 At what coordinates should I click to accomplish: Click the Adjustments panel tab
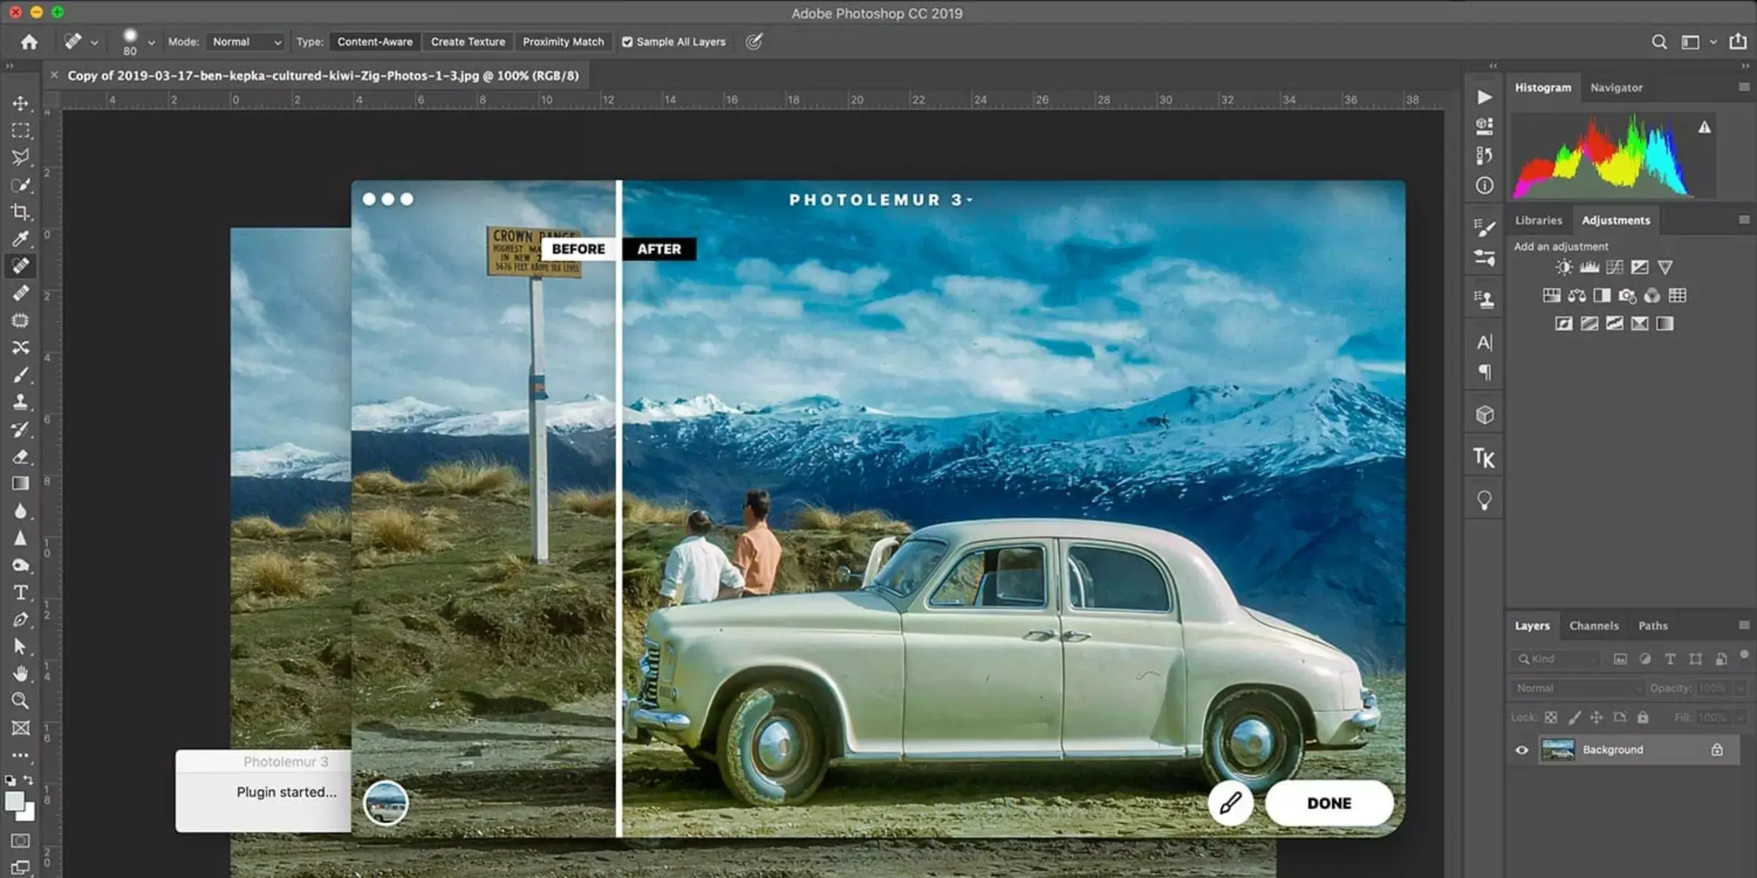[x=1615, y=219]
